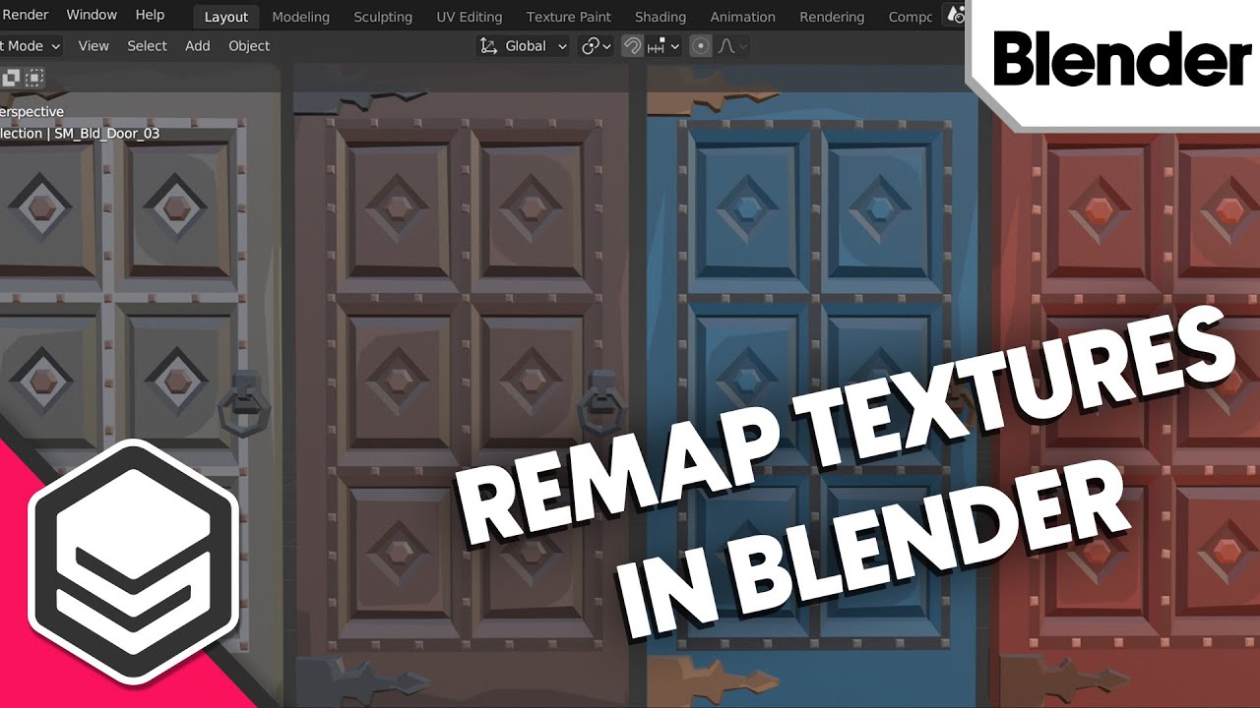Open the object interaction Mode dropdown
This screenshot has height=708, width=1260.
(x=31, y=46)
